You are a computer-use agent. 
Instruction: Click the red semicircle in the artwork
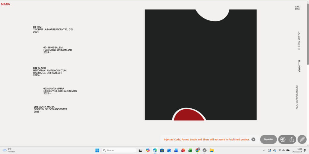[189, 115]
